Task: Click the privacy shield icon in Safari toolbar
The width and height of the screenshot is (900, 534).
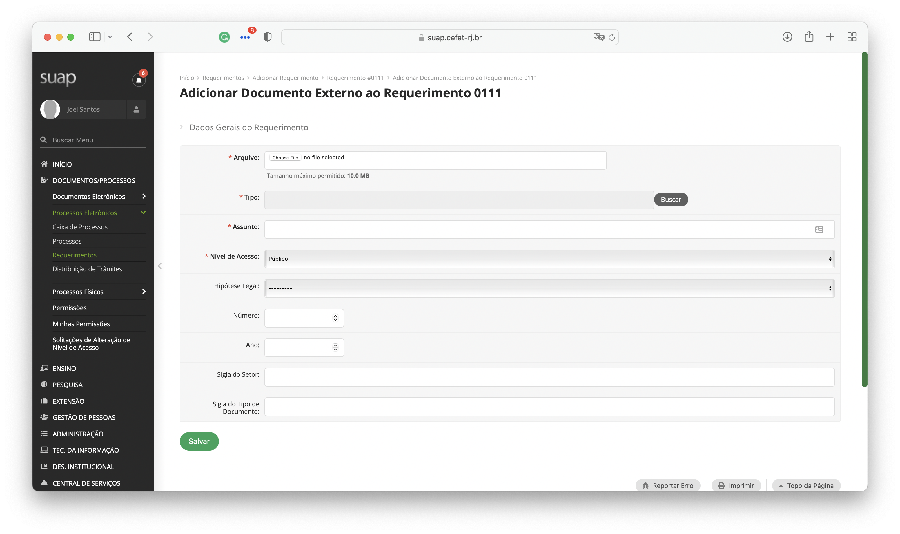Action: 267,37
